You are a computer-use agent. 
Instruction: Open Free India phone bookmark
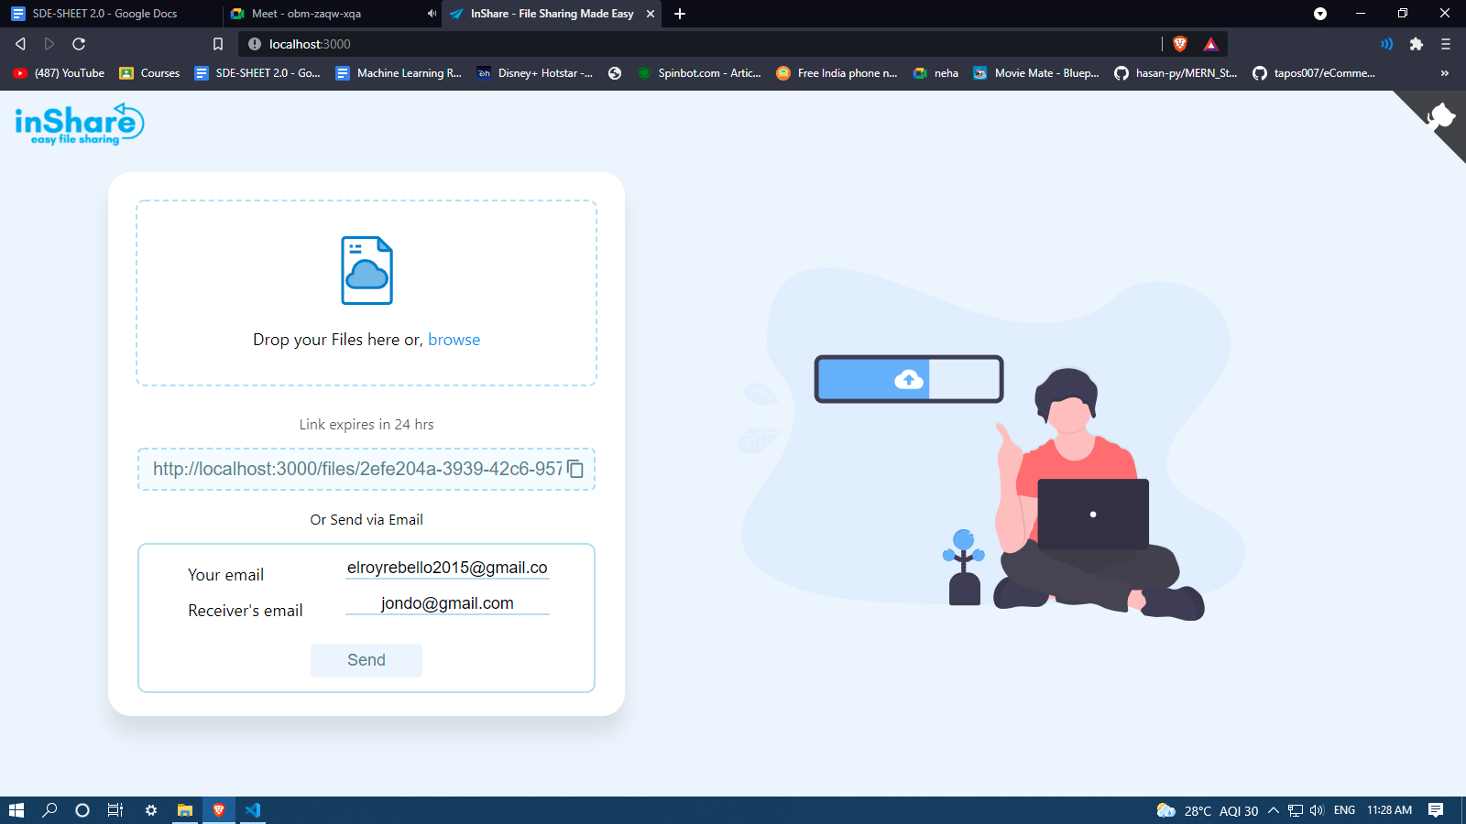[837, 73]
